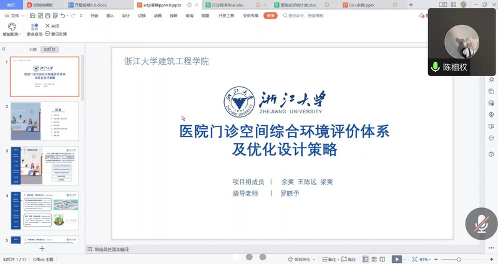
Task: Click the 关闭 X close-panel button
Action: pos(52,26)
